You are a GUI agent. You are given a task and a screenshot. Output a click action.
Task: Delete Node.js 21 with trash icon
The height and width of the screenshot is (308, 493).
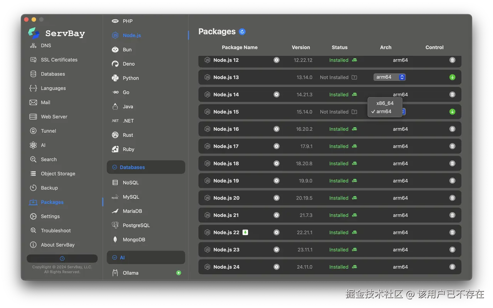pyautogui.click(x=452, y=215)
